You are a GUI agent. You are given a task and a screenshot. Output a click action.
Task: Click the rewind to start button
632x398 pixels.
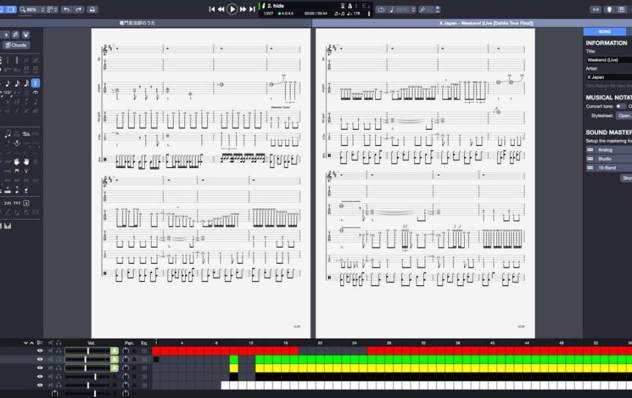coord(212,9)
